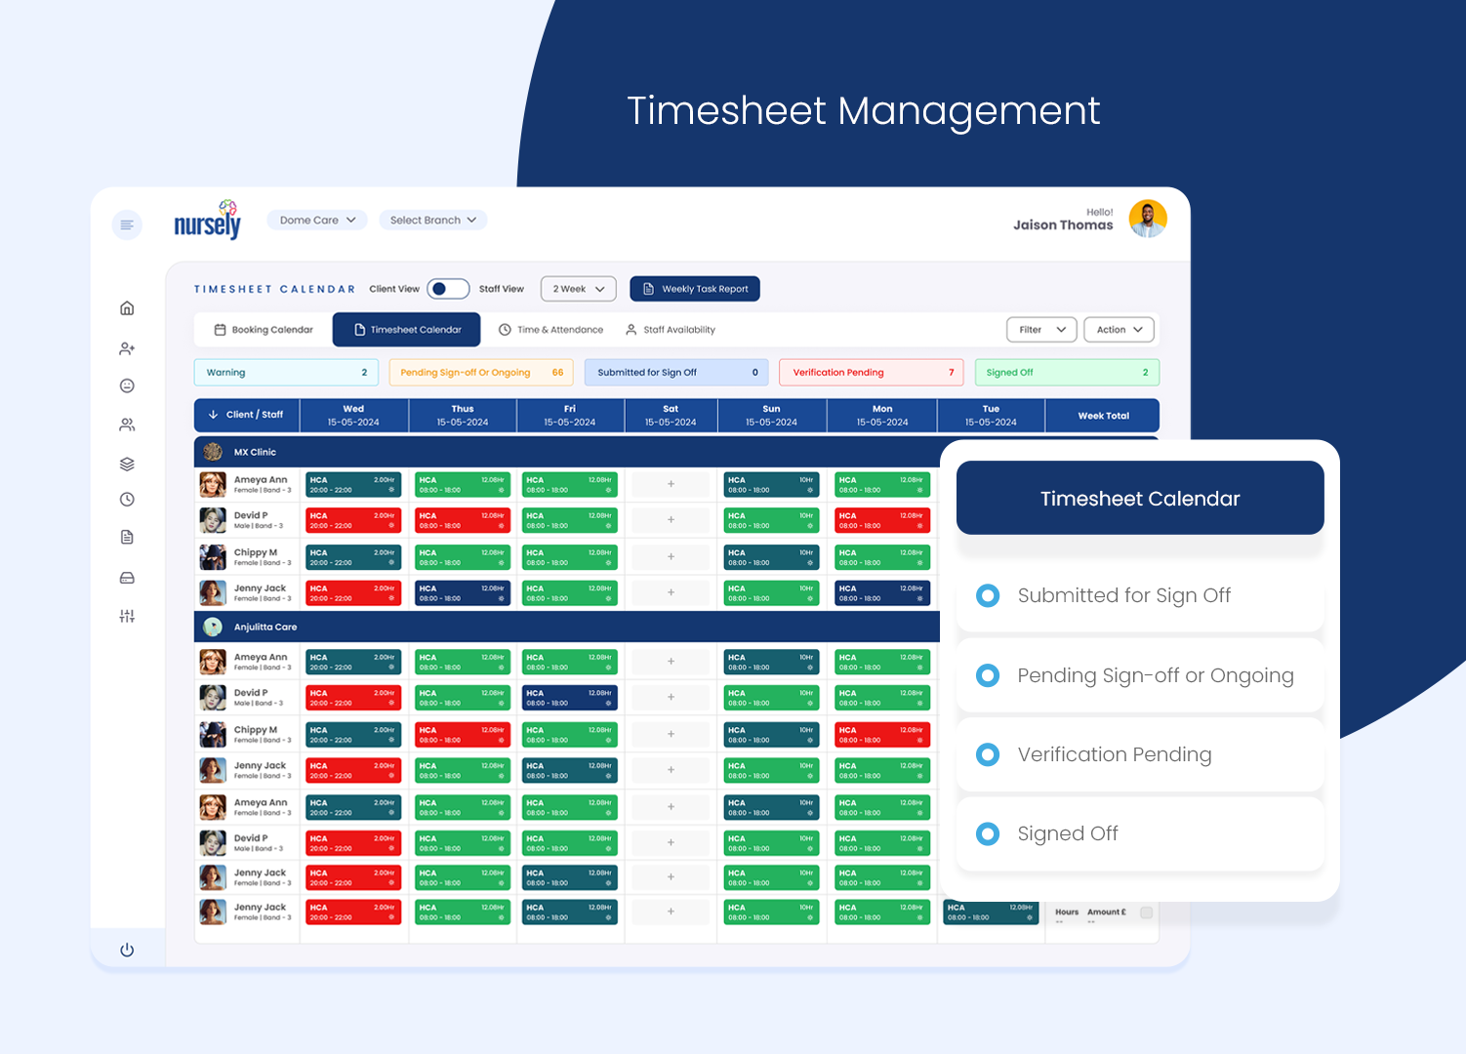Expand the 2 Week range dropdown

(579, 289)
